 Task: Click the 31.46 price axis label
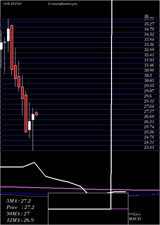point(149,66)
